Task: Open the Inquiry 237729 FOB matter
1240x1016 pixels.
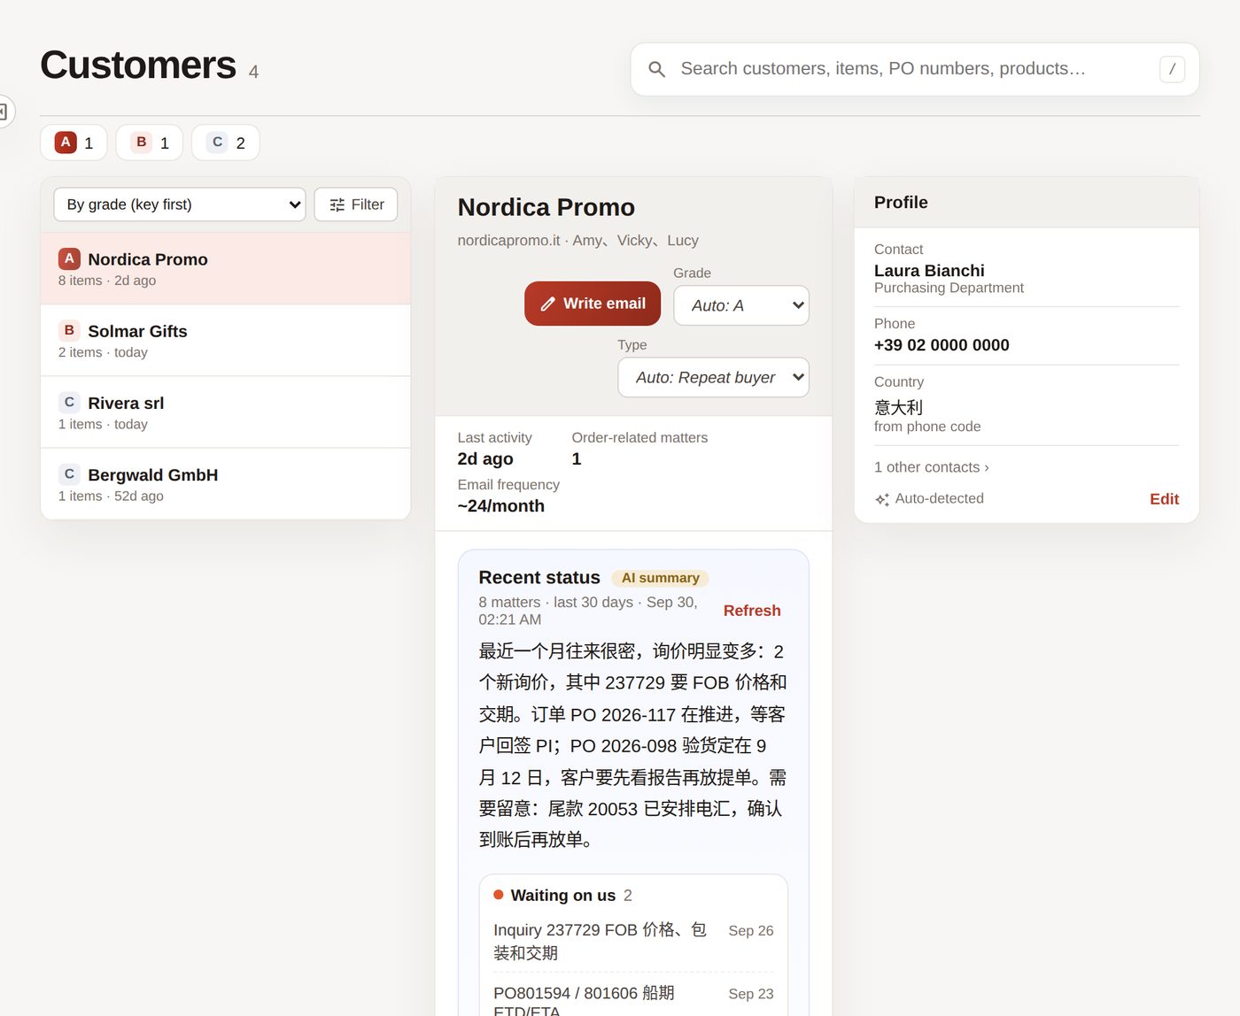Action: tap(633, 941)
